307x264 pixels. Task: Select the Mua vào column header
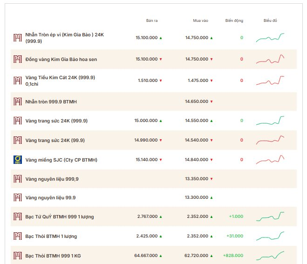point(200,20)
